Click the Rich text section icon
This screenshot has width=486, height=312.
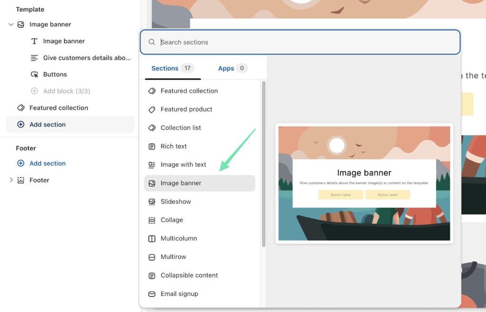click(x=152, y=147)
